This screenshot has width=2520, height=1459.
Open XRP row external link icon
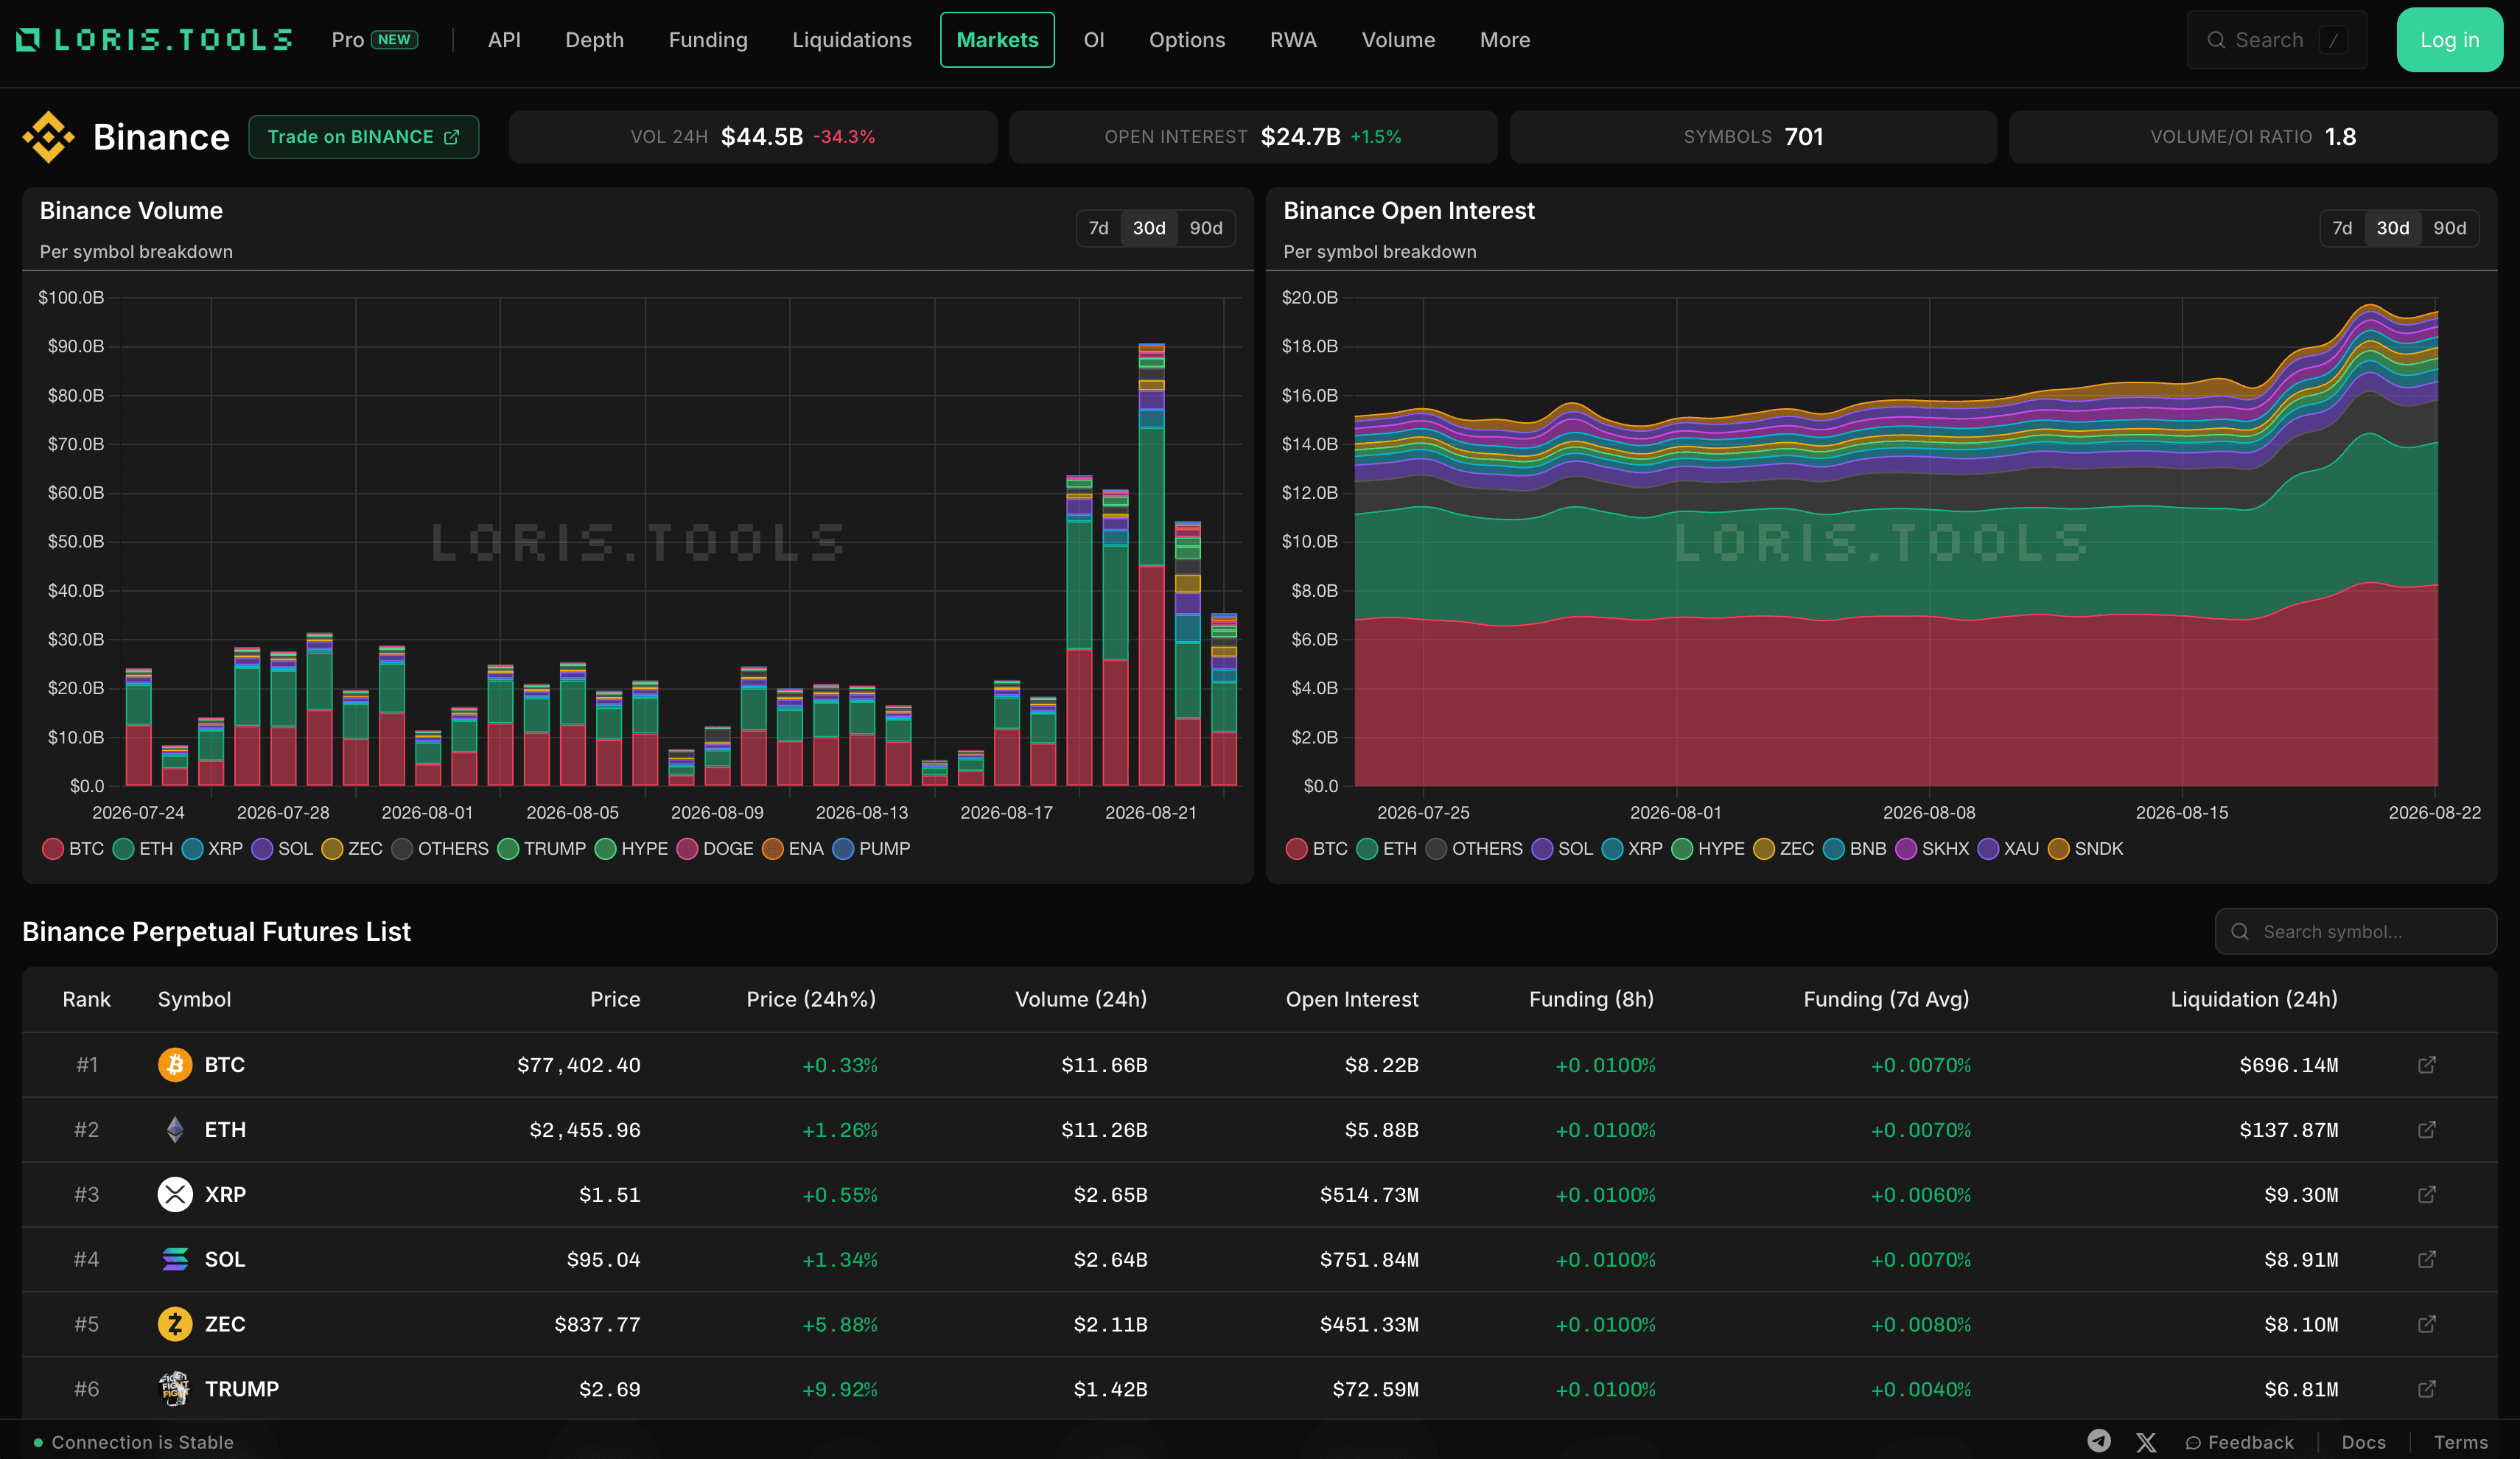[x=2426, y=1195]
